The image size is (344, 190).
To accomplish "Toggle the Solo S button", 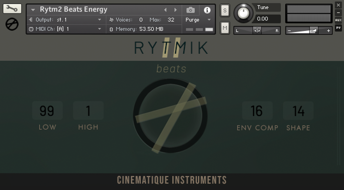I will [x=225, y=11].
